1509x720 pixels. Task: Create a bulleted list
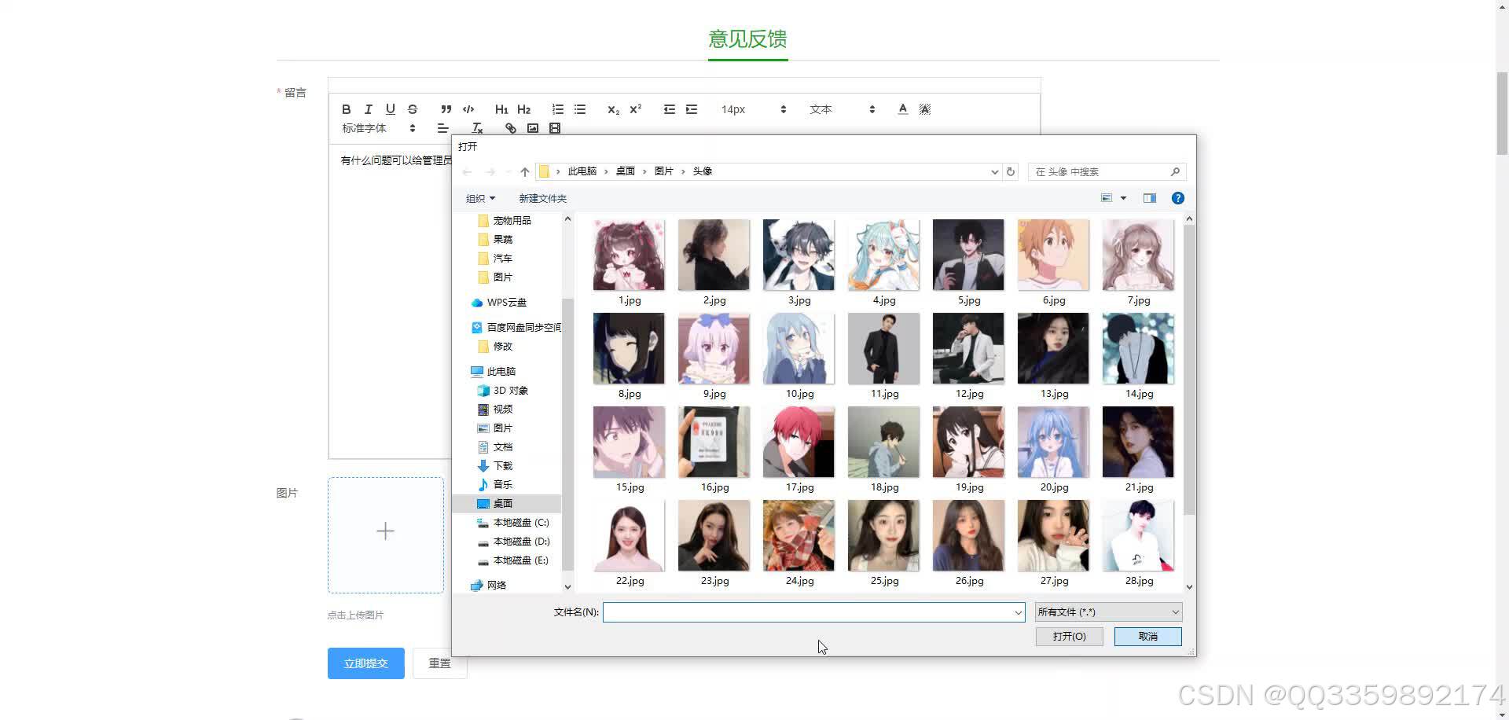coord(580,109)
